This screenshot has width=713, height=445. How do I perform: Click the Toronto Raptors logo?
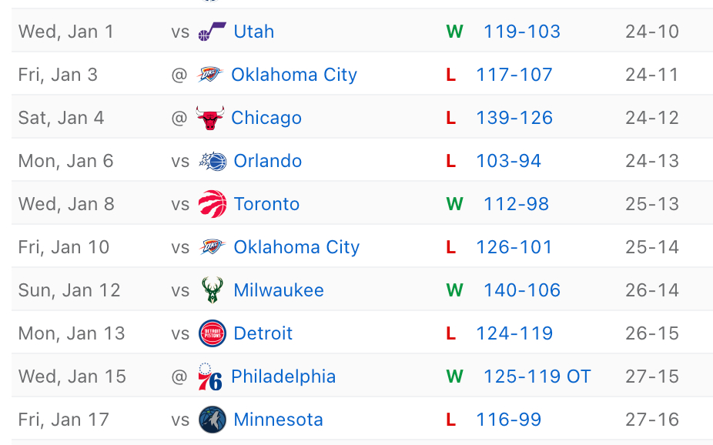point(212,204)
